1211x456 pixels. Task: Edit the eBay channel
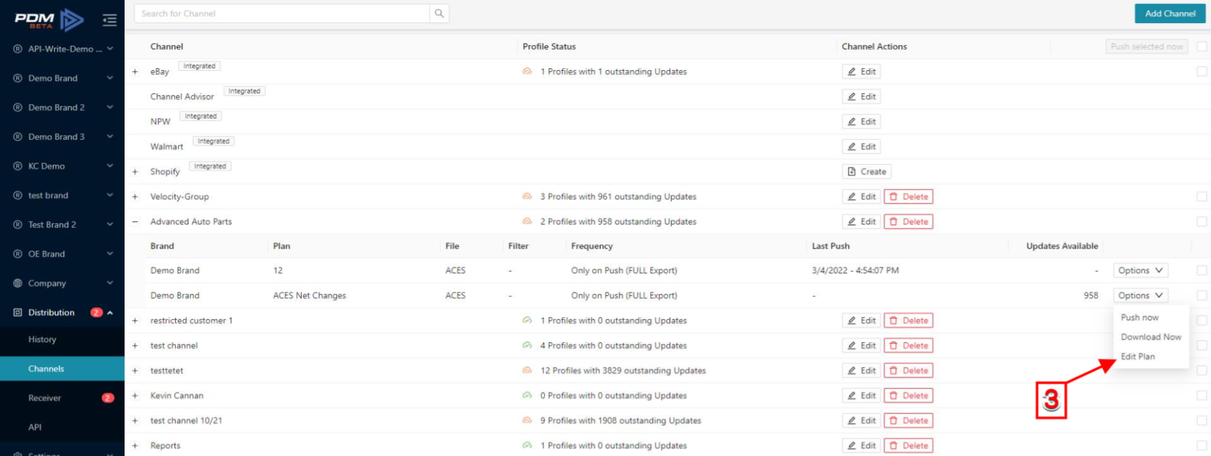point(861,71)
